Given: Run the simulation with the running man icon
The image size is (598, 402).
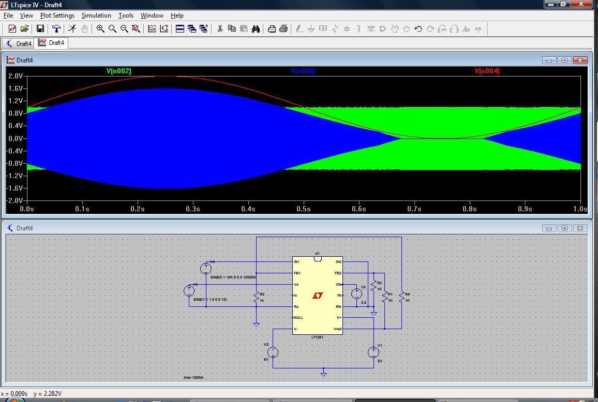Looking at the screenshot, I should pos(72,29).
